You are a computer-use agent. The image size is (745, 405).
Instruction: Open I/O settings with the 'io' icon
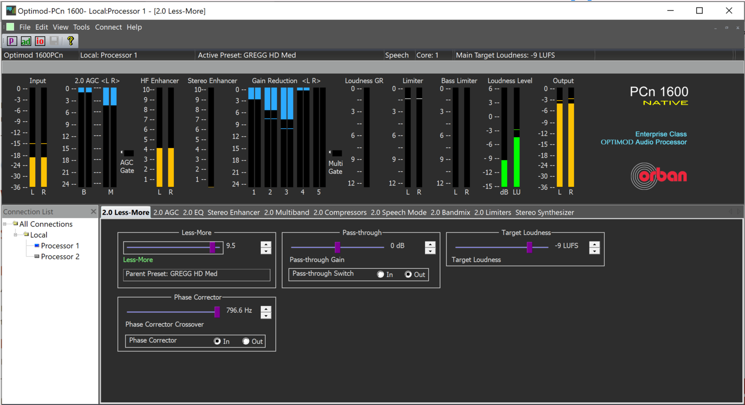(39, 41)
